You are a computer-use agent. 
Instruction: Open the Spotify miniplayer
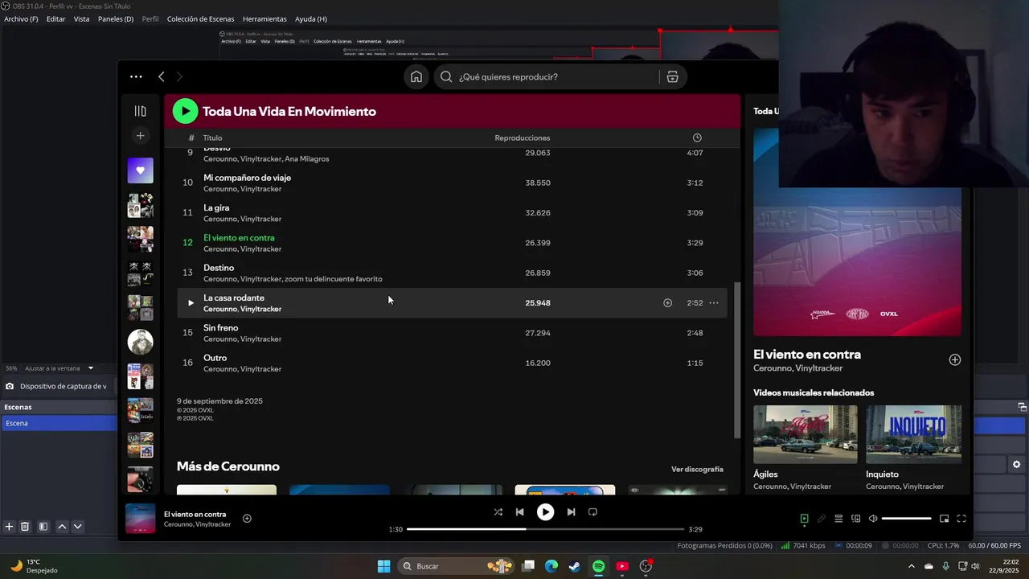(944, 519)
